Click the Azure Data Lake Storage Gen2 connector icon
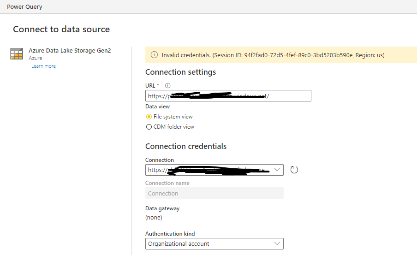 [x=17, y=53]
